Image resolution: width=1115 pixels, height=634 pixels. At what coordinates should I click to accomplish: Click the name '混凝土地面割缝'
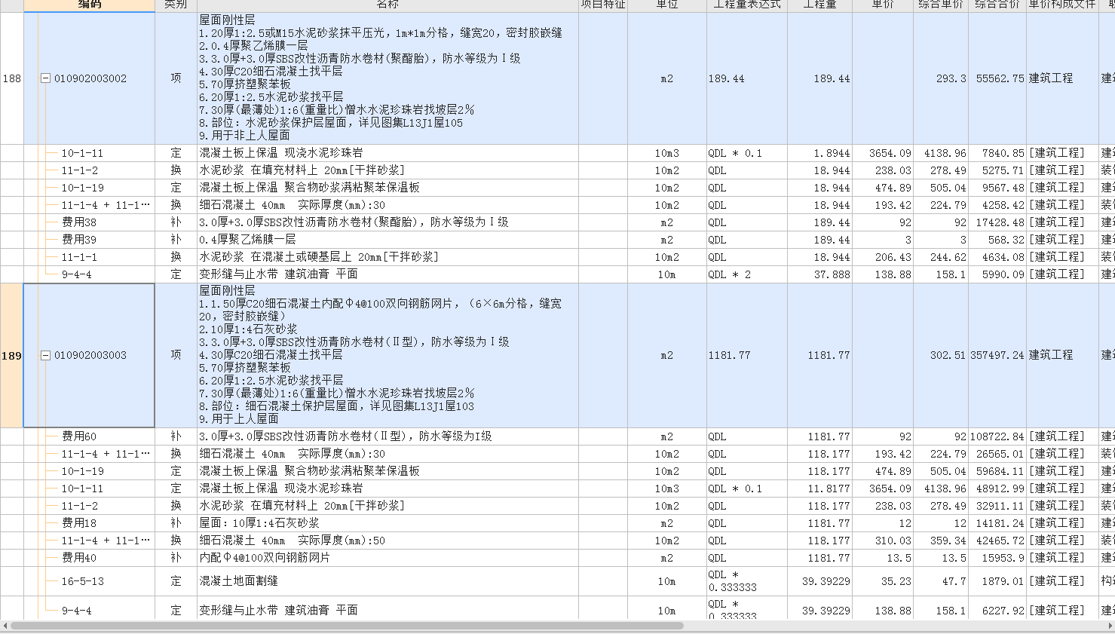pos(238,581)
